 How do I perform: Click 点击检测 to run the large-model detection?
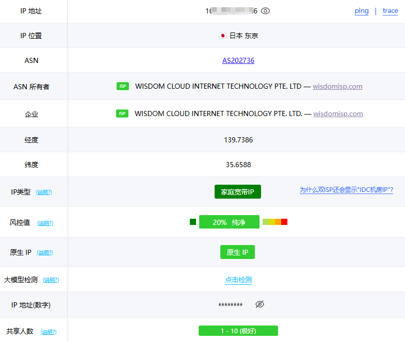point(238,280)
